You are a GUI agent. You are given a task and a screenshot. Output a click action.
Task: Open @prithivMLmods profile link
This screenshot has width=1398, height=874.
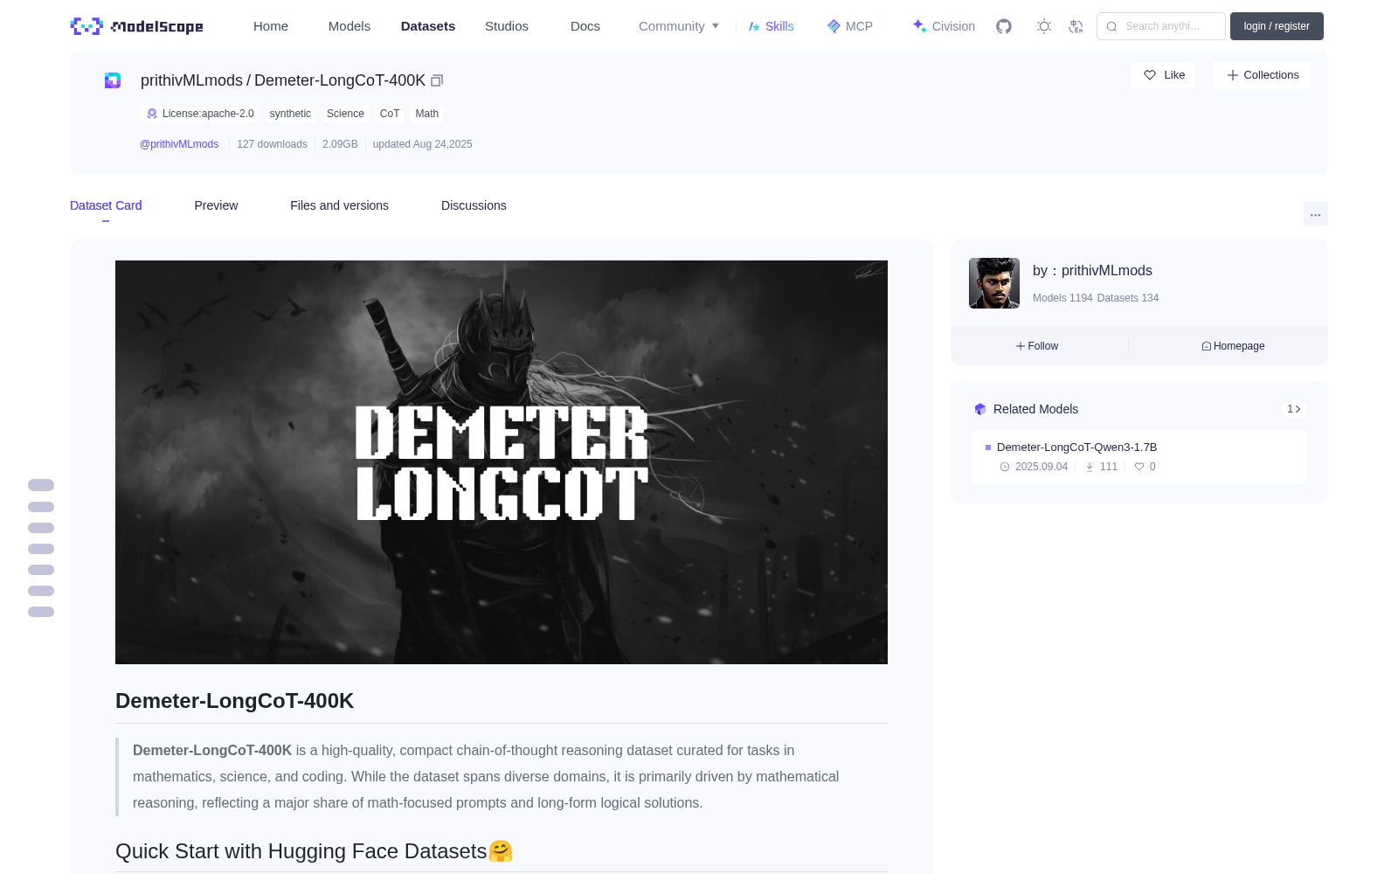tap(179, 144)
